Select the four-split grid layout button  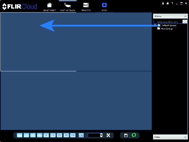[26, 135]
